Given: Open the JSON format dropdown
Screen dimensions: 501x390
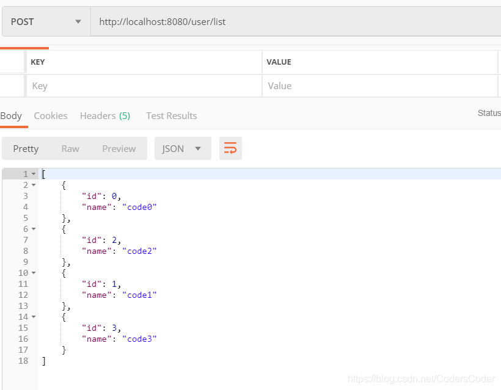Looking at the screenshot, I should tap(183, 148).
